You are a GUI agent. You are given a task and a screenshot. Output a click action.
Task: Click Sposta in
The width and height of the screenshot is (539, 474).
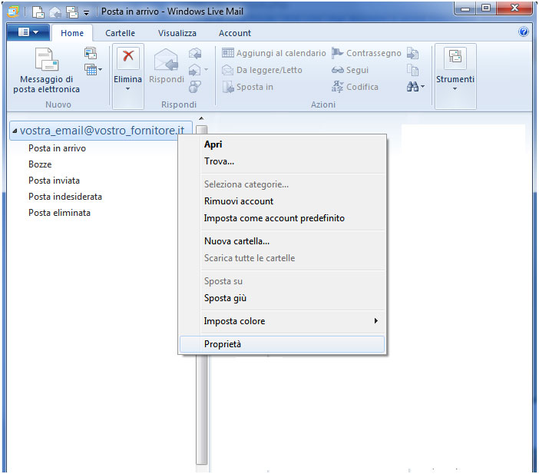click(x=248, y=87)
